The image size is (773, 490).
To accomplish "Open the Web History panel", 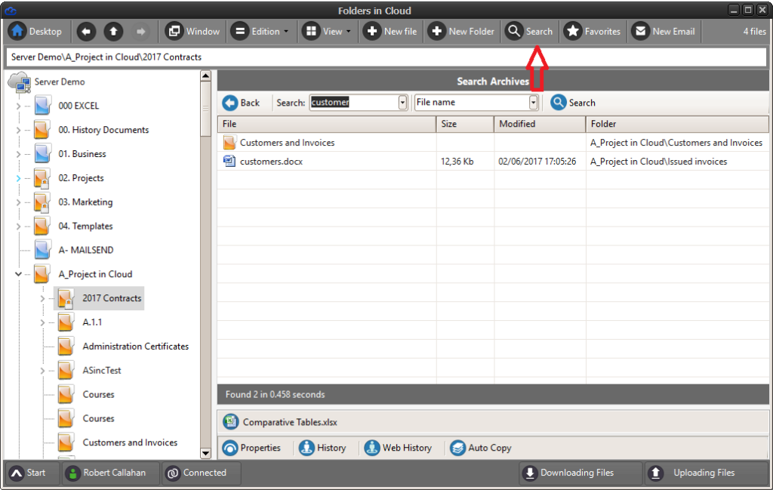I will click(x=399, y=448).
